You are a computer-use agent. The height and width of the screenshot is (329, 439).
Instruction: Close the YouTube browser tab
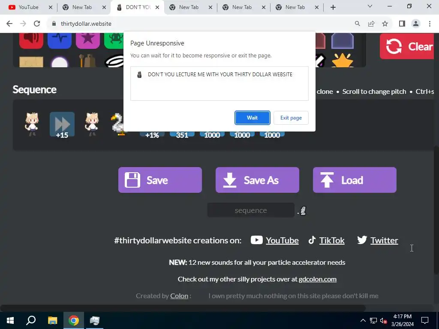click(x=51, y=7)
